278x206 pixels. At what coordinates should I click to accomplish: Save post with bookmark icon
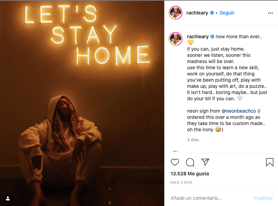[270, 162]
